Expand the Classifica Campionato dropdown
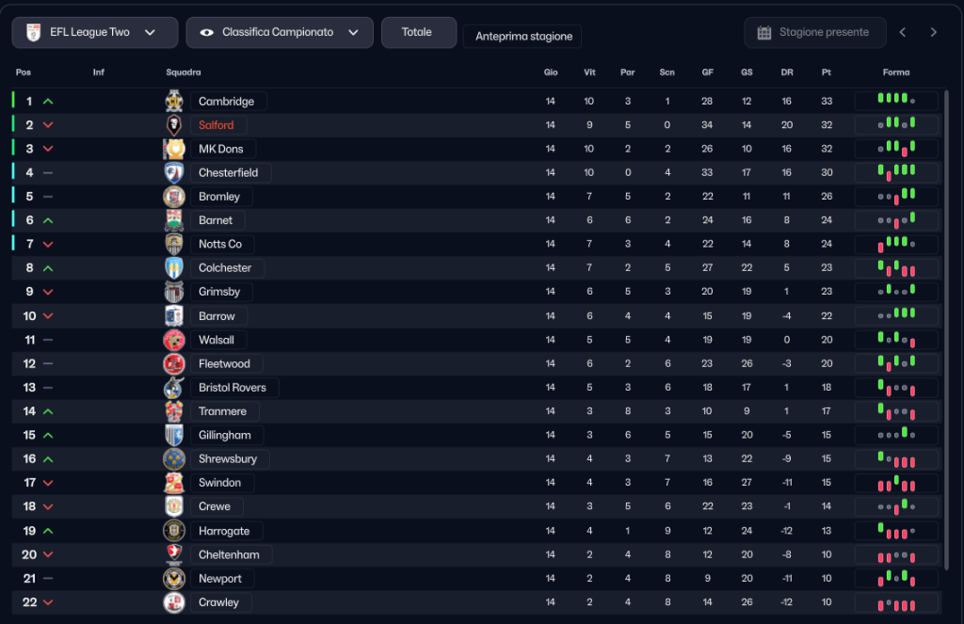The image size is (964, 624). [280, 32]
